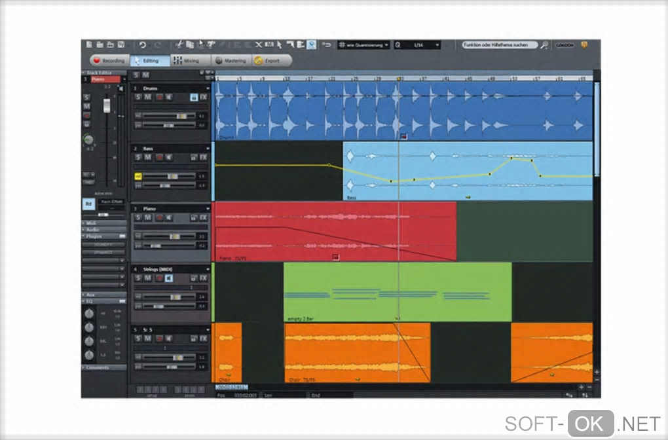This screenshot has height=440, width=668.
Task: Activate the highlighted blue tool in top toolbar
Action: (312, 45)
